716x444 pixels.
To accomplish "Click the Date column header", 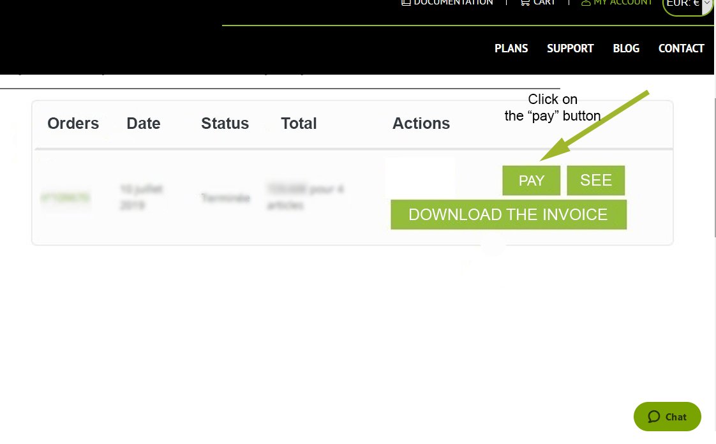I will click(x=144, y=123).
